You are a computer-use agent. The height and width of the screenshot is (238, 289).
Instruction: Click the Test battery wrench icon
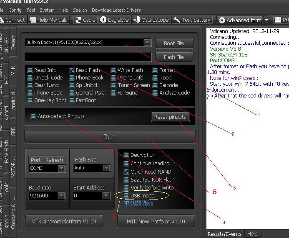177,20
